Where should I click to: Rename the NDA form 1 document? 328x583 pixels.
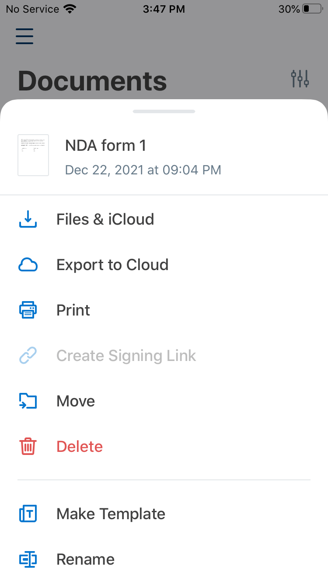pos(85,559)
